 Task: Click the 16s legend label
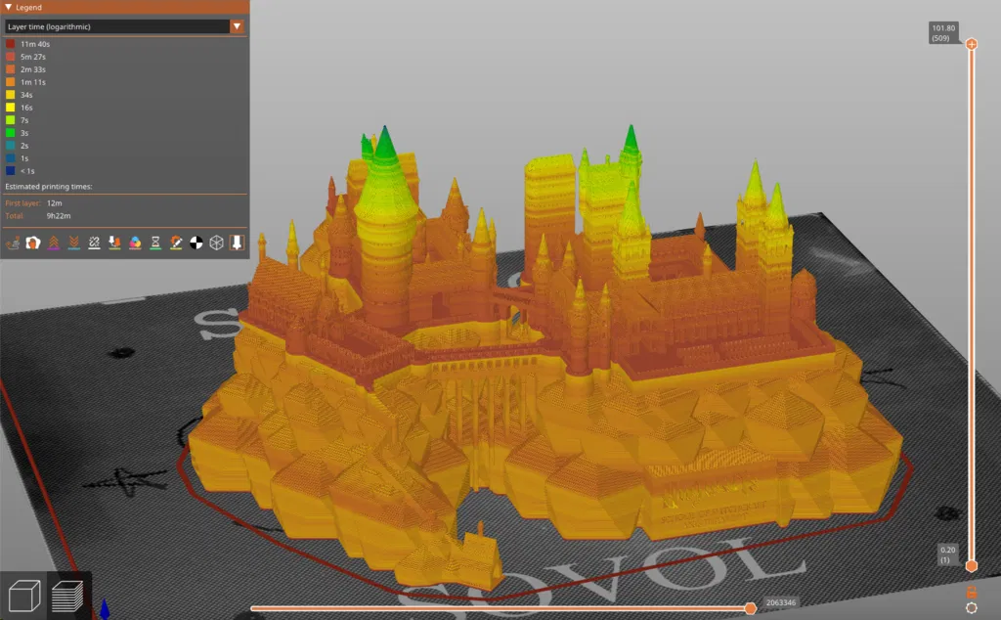pos(26,108)
